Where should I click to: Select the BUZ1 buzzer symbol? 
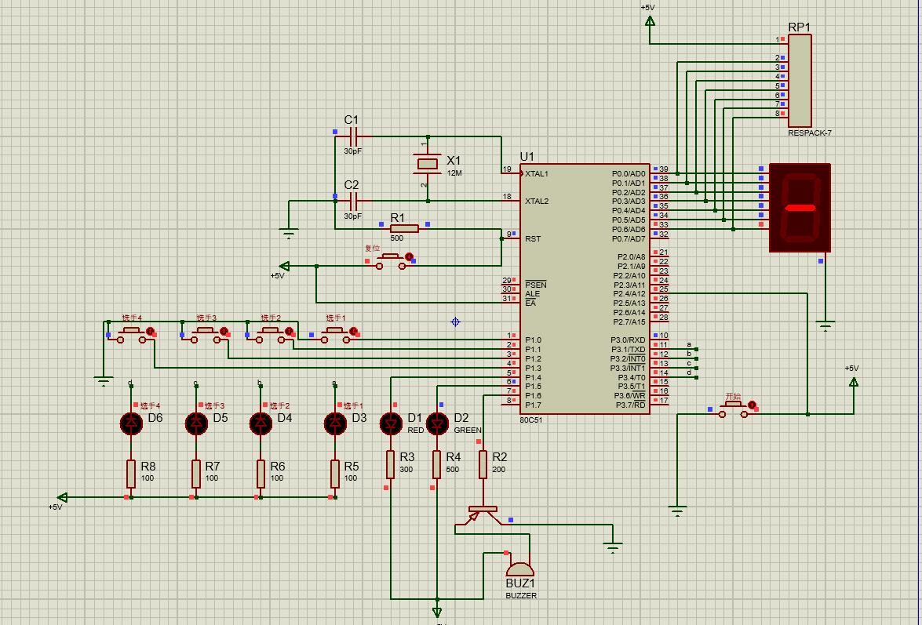pos(520,569)
